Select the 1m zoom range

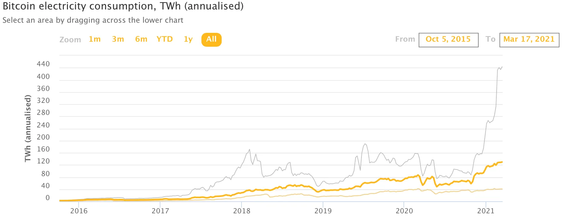[x=94, y=39]
